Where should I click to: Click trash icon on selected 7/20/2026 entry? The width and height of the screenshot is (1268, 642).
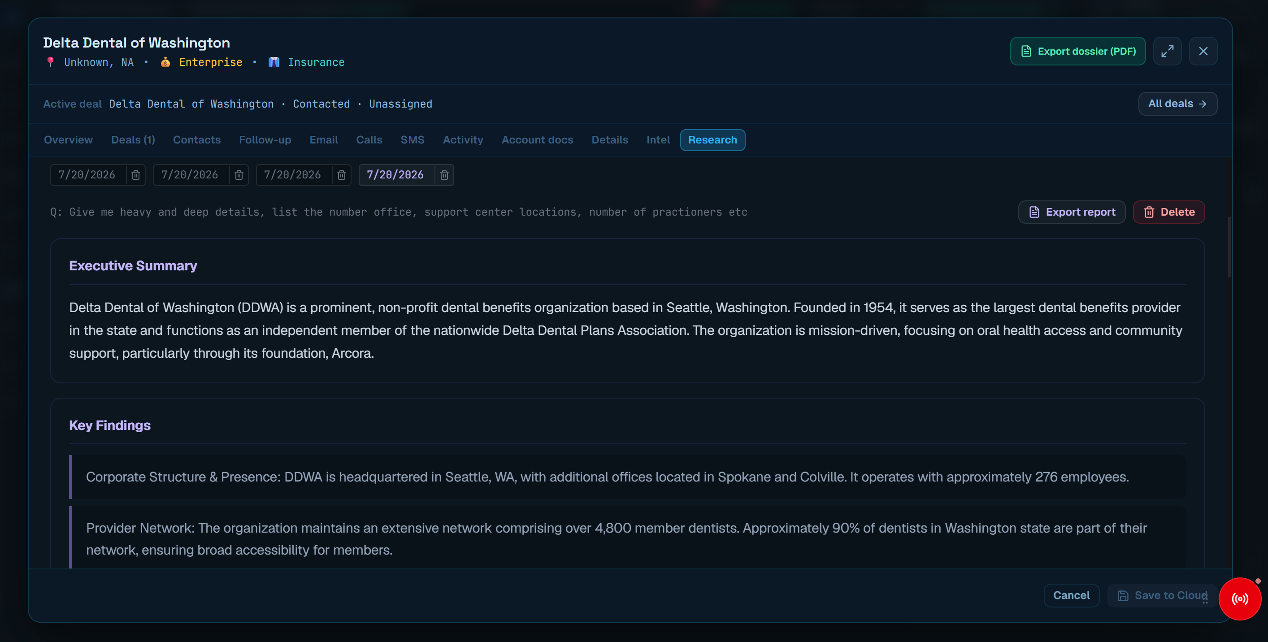(444, 175)
